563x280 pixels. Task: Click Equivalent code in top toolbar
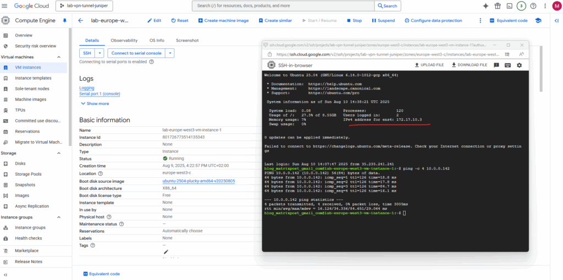(509, 20)
